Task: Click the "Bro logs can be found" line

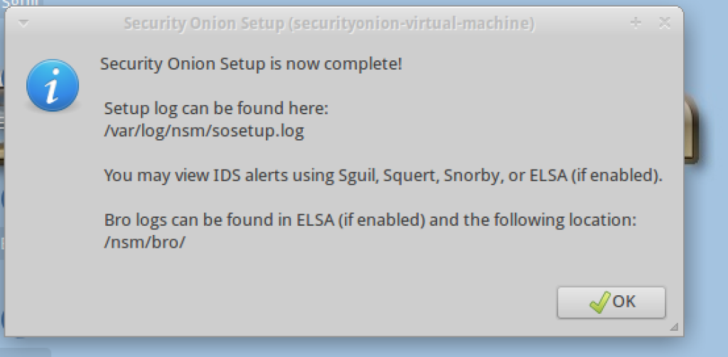Action: [x=370, y=220]
